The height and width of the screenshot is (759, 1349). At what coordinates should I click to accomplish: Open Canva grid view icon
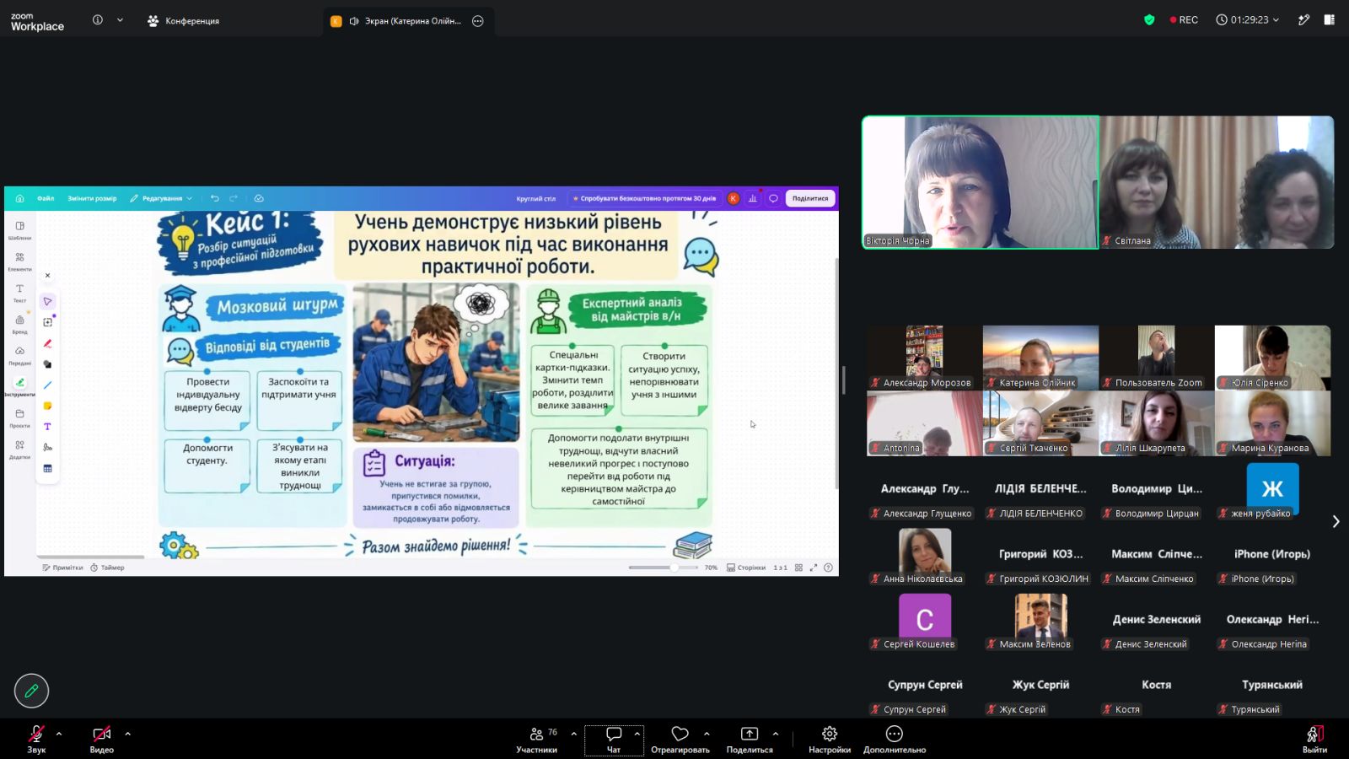[x=798, y=568]
